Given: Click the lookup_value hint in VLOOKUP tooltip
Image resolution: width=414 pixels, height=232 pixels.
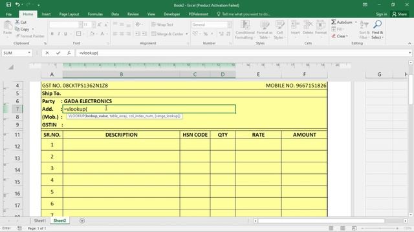Looking at the screenshot, I should (96, 116).
